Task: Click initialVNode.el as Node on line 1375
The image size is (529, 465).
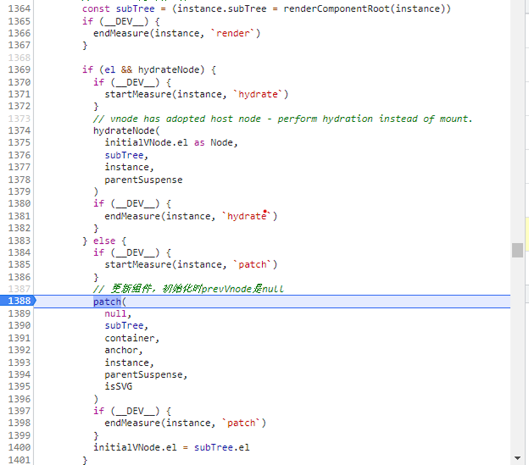Action: pos(169,142)
